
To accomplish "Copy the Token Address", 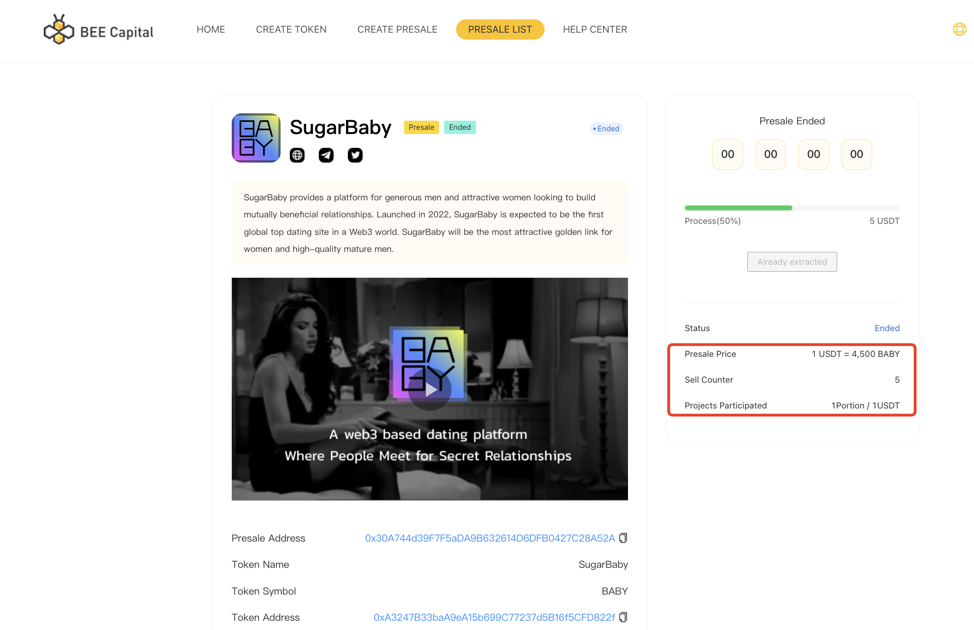I will pyautogui.click(x=623, y=617).
